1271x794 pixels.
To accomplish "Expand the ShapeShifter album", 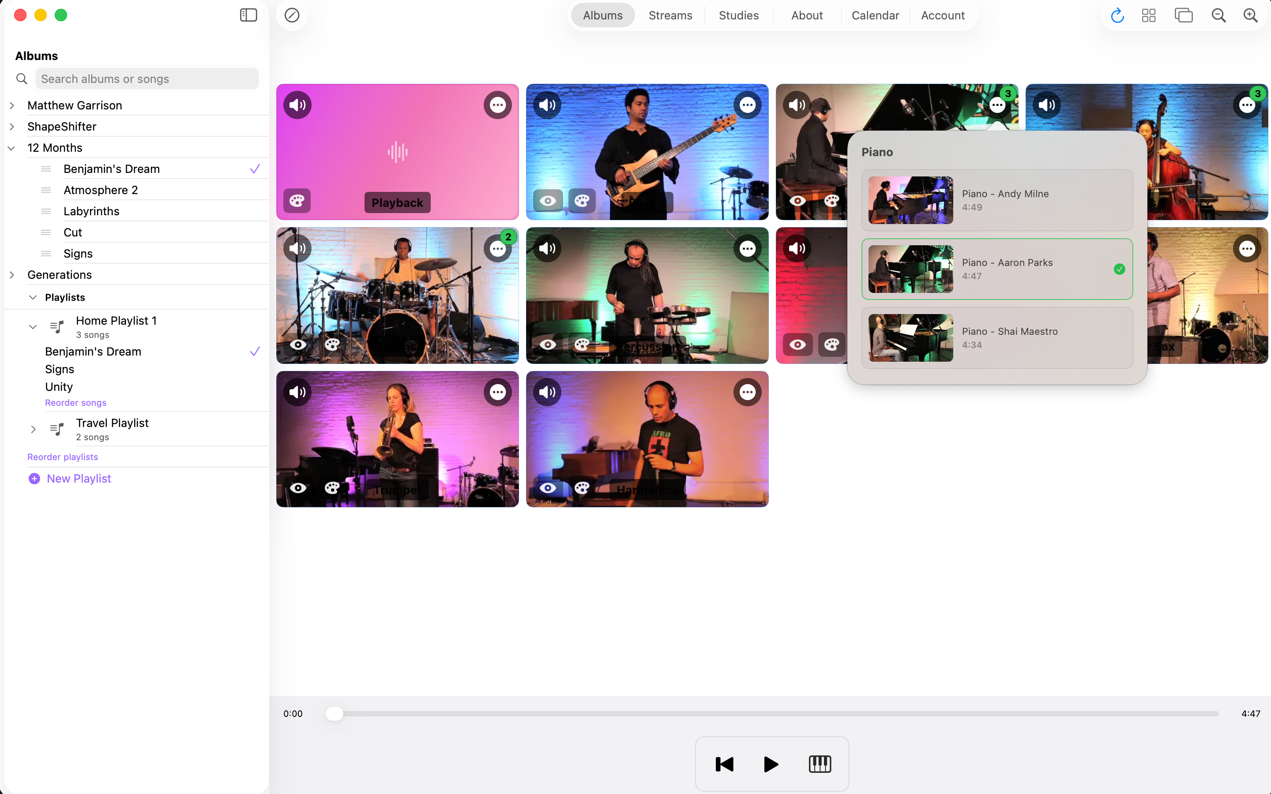I will click(11, 127).
